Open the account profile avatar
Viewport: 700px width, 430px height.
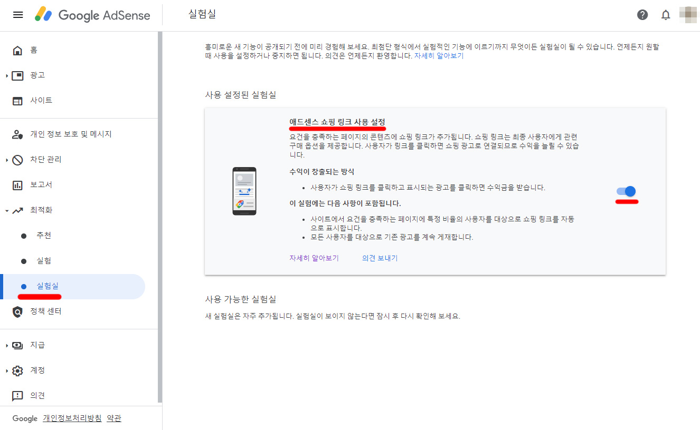[x=688, y=15]
